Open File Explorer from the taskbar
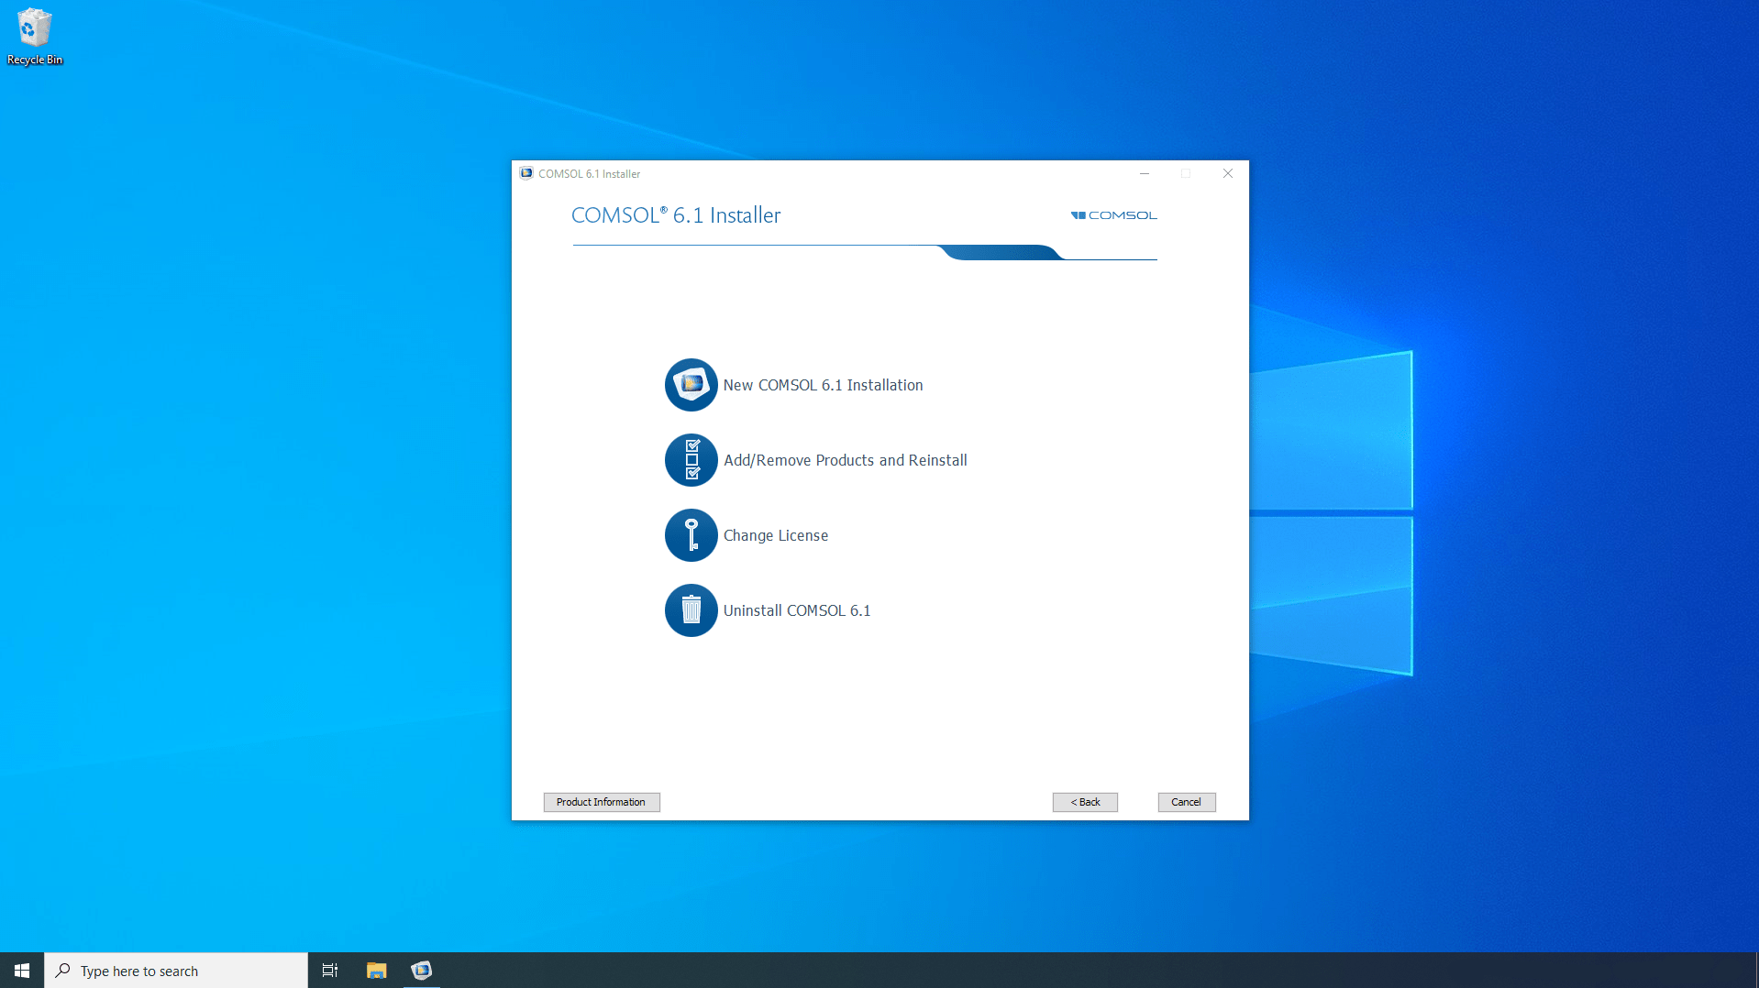 (375, 970)
